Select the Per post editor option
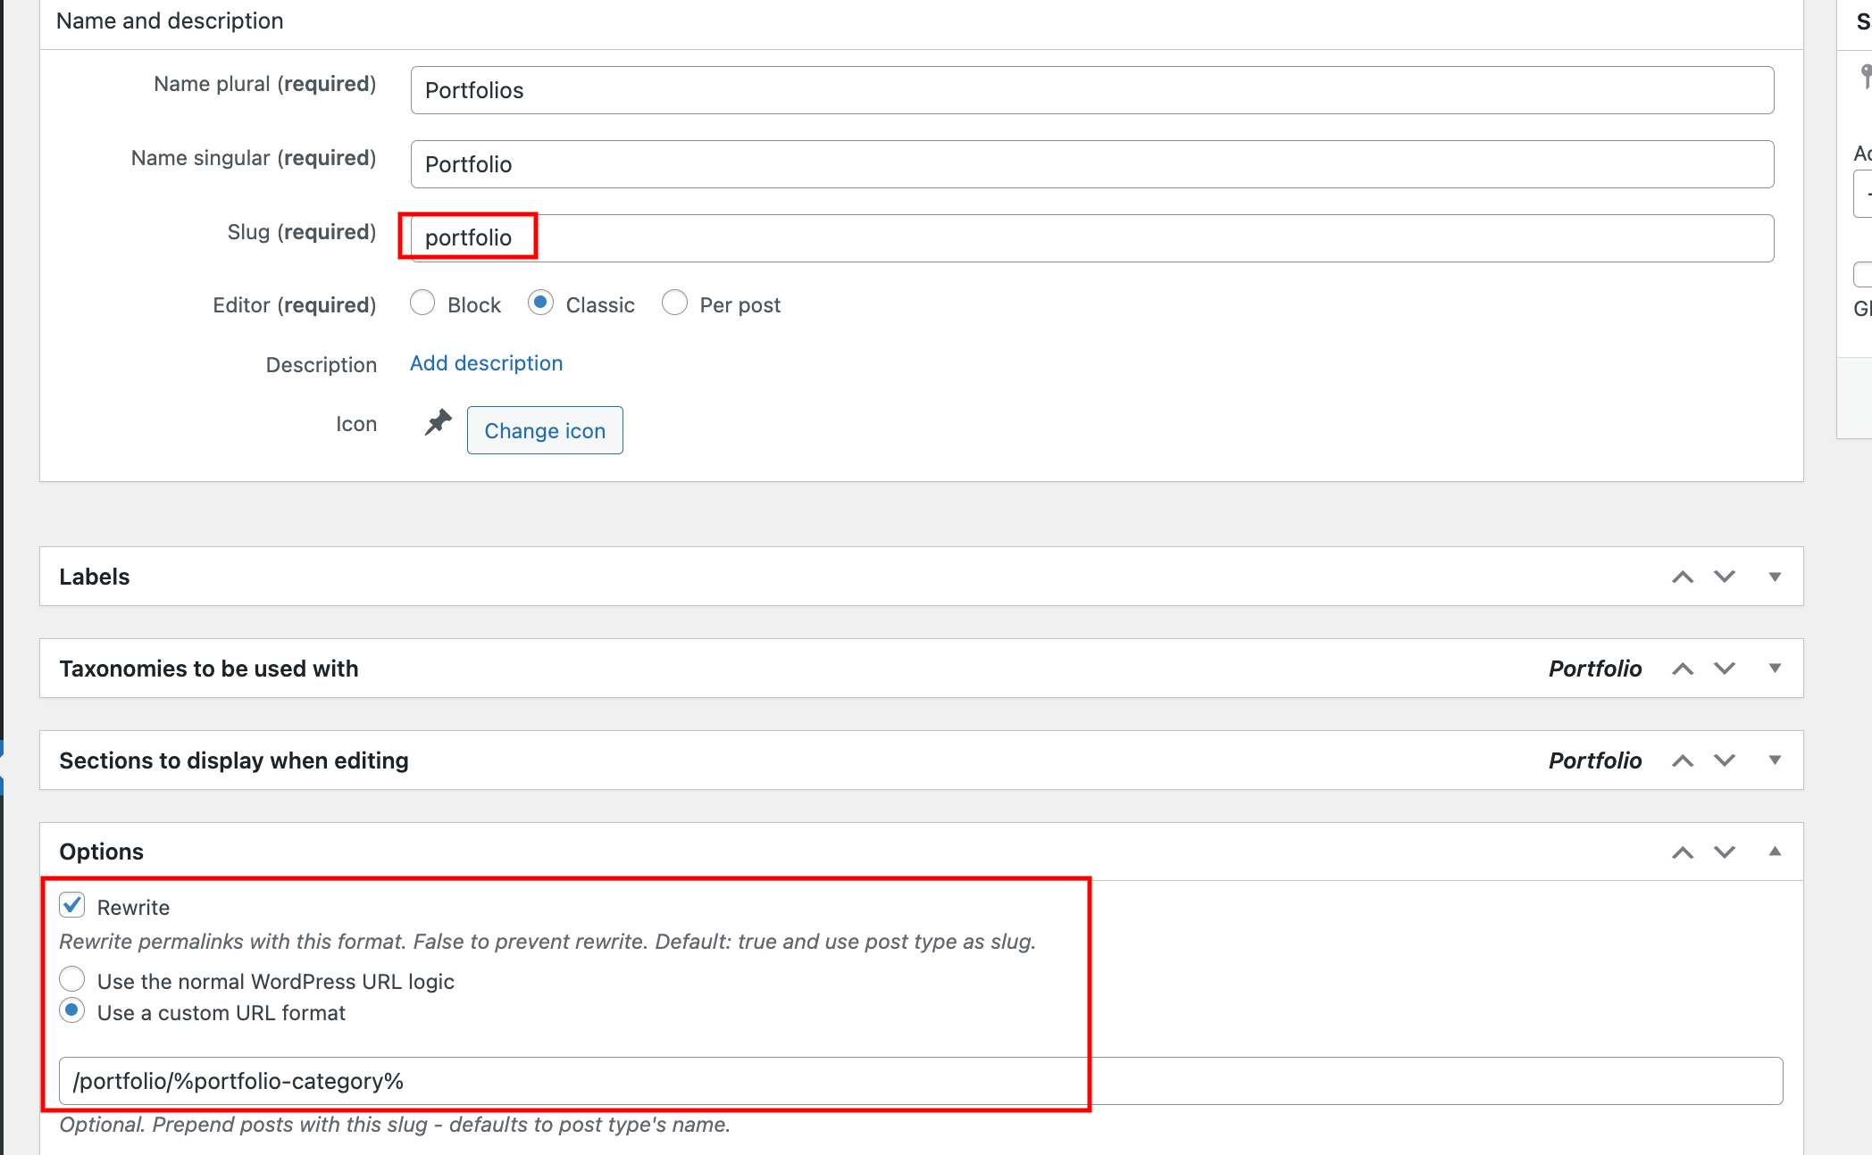The image size is (1872, 1155). coord(675,303)
